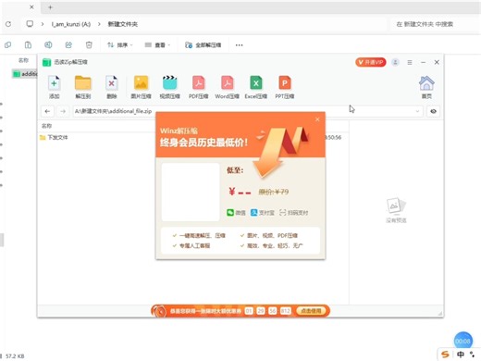The width and height of the screenshot is (481, 361).
Task: Click the this-PC monitor icon in address bar
Action: tap(30, 24)
